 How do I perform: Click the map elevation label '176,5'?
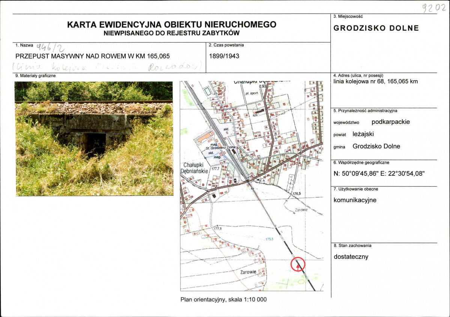point(297,194)
